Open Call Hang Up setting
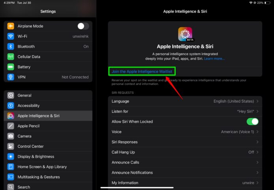Image resolution: width=274 pixels, height=190 pixels. click(x=185, y=152)
